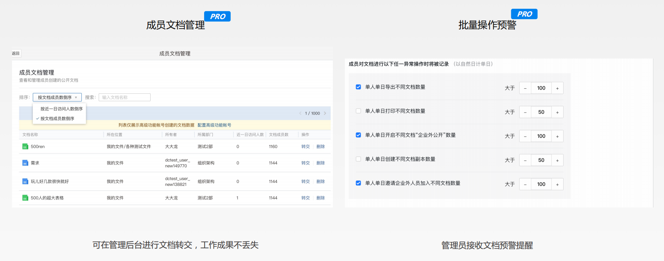Select checked 按文档成员数倒序 menu option
The width and height of the screenshot is (664, 261).
[x=57, y=119]
